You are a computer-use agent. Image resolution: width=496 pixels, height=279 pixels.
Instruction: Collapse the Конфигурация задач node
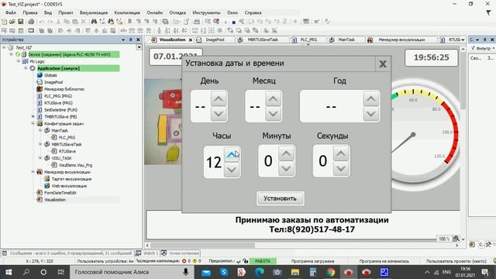click(33, 124)
